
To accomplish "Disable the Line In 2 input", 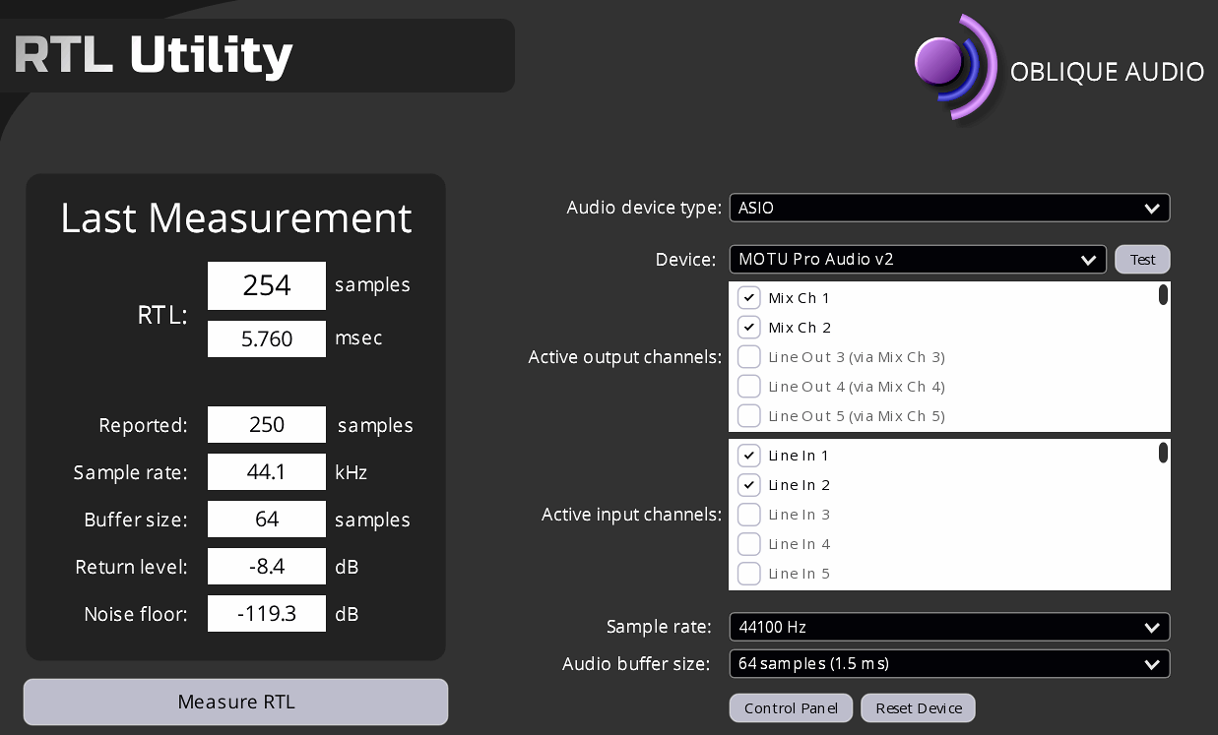I will click(749, 485).
